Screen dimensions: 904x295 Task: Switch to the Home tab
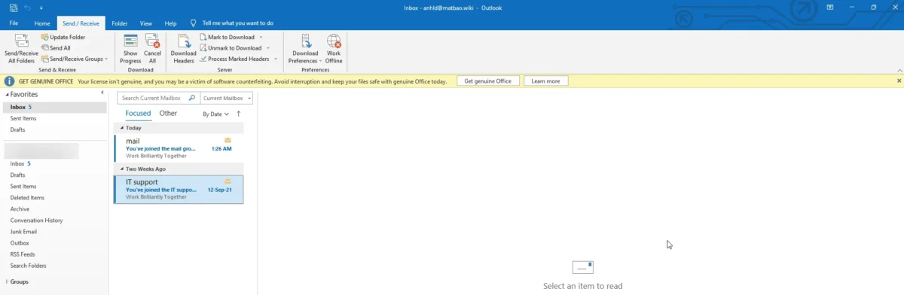click(42, 23)
